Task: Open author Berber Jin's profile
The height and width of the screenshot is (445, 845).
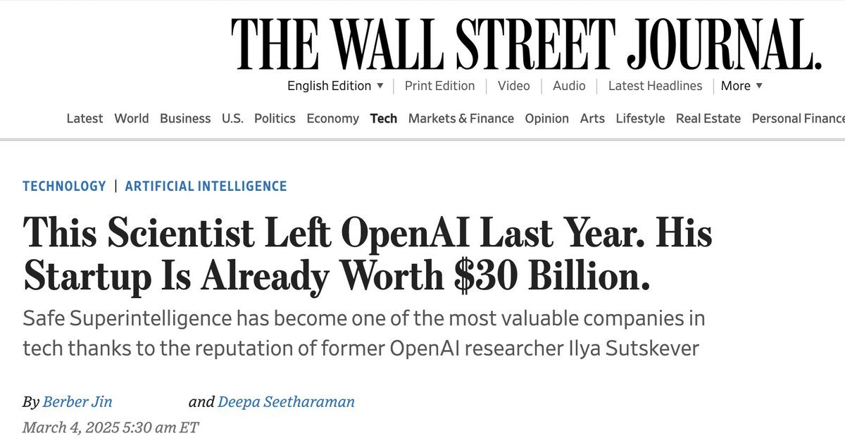Action: [77, 402]
